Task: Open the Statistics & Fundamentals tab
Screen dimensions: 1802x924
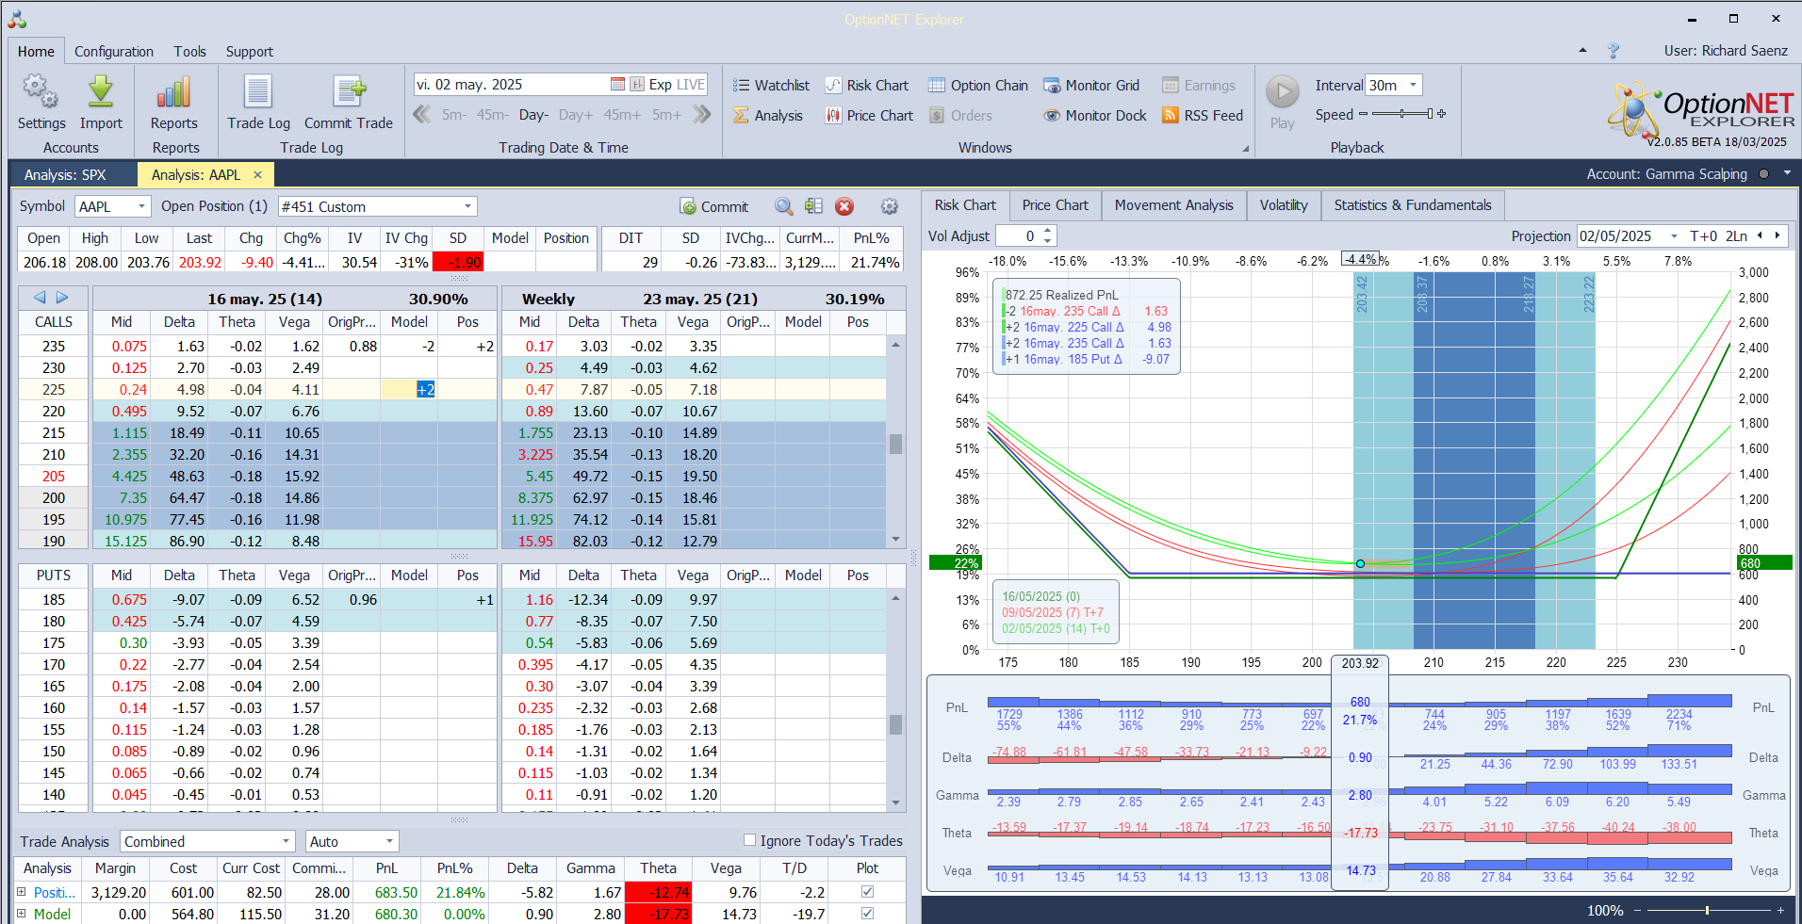Action: click(x=1412, y=205)
